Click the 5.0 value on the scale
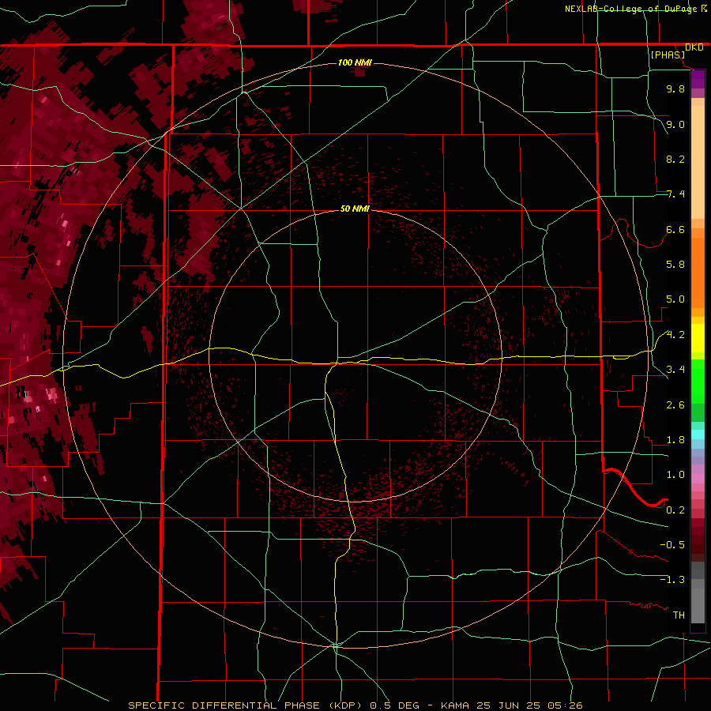Screen dimensions: 711x711 tap(675, 299)
